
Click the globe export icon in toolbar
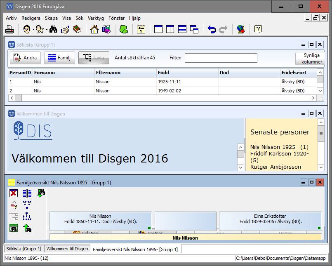coord(241,29)
